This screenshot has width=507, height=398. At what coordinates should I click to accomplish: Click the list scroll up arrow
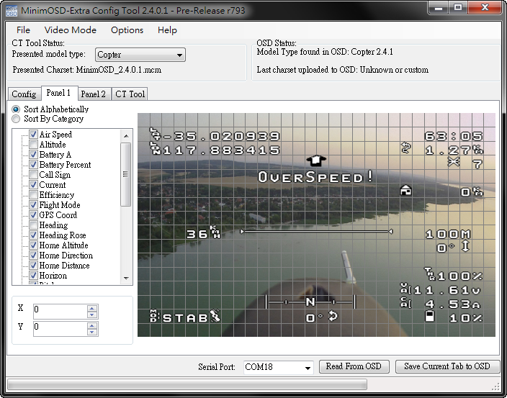pyautogui.click(x=126, y=136)
